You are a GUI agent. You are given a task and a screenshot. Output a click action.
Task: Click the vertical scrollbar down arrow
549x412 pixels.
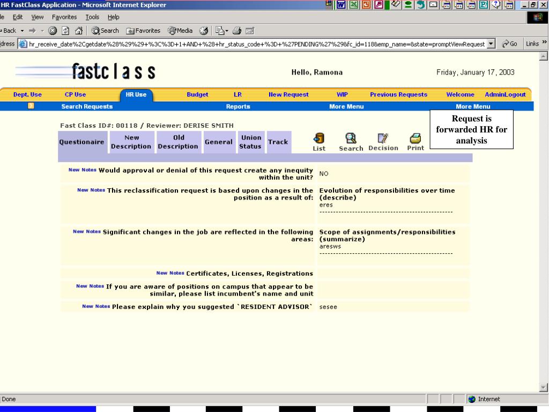pyautogui.click(x=544, y=387)
